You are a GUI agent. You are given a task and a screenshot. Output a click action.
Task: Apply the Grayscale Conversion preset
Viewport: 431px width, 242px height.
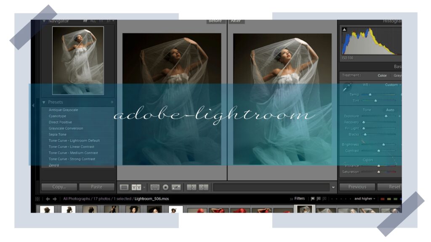coord(66,128)
